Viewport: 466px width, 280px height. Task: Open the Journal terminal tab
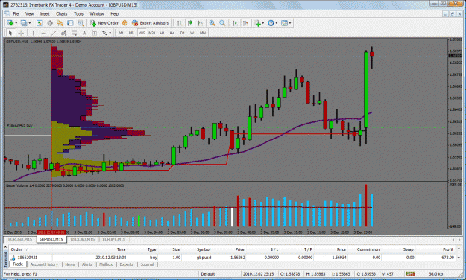147,264
